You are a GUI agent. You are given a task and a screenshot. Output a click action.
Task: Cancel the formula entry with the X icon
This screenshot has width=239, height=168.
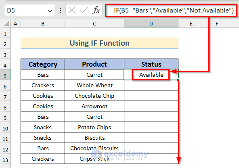click(71, 10)
